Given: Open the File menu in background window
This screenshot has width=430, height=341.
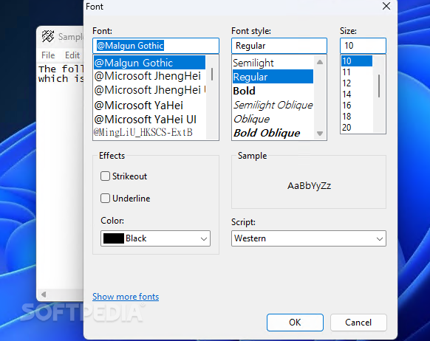Looking at the screenshot, I should [48, 55].
